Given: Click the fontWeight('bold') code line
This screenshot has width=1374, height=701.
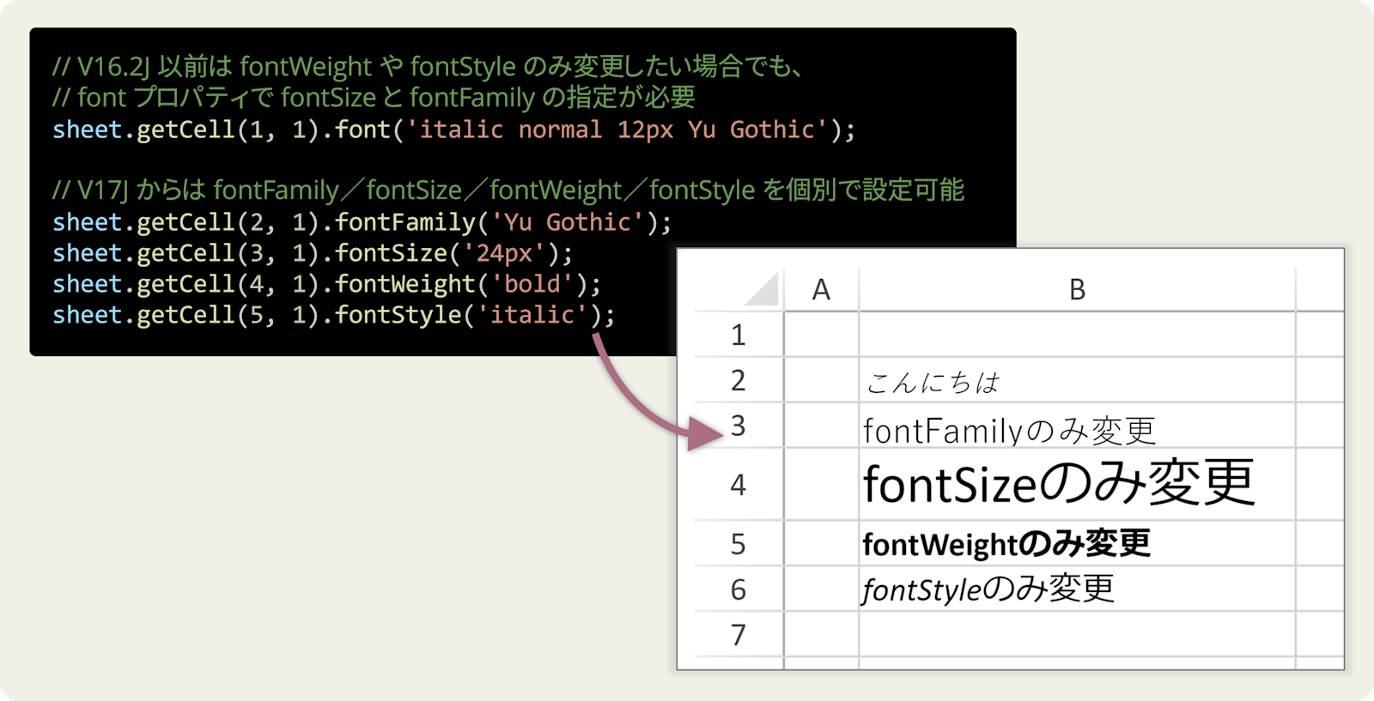Looking at the screenshot, I should pos(326,284).
